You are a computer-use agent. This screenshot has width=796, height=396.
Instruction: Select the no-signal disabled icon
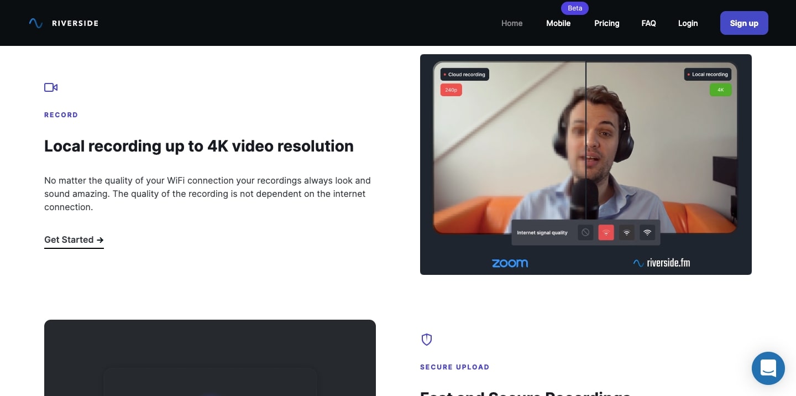click(x=585, y=232)
